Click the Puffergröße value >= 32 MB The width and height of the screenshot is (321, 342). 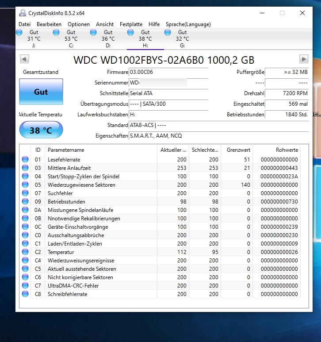tap(287, 72)
